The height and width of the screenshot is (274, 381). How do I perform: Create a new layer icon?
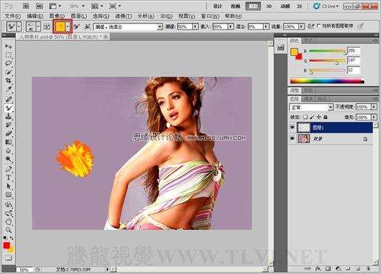358,268
